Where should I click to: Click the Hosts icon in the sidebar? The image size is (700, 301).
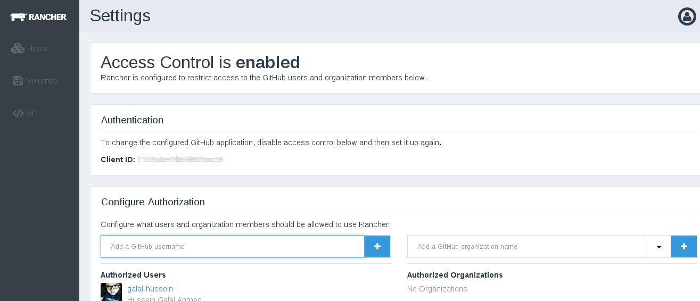18,48
